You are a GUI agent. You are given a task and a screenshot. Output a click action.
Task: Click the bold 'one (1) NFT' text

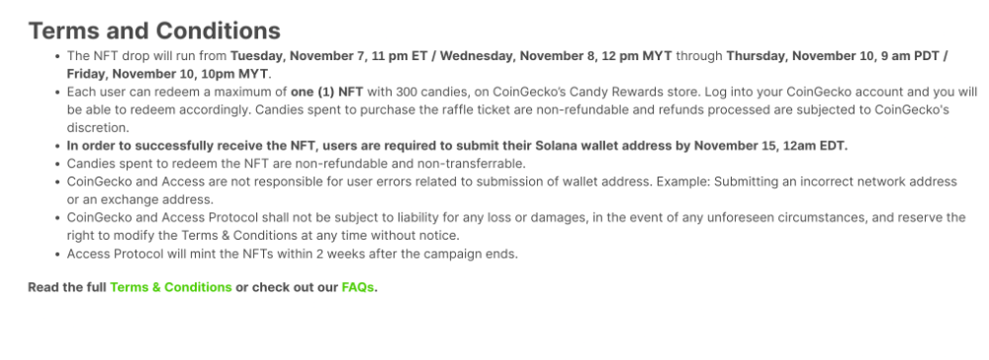click(x=326, y=92)
